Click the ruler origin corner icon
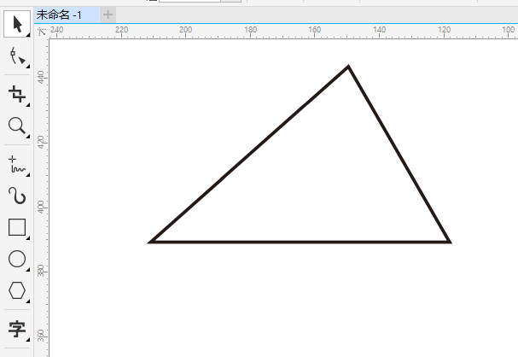This screenshot has height=357, width=518. (42, 32)
